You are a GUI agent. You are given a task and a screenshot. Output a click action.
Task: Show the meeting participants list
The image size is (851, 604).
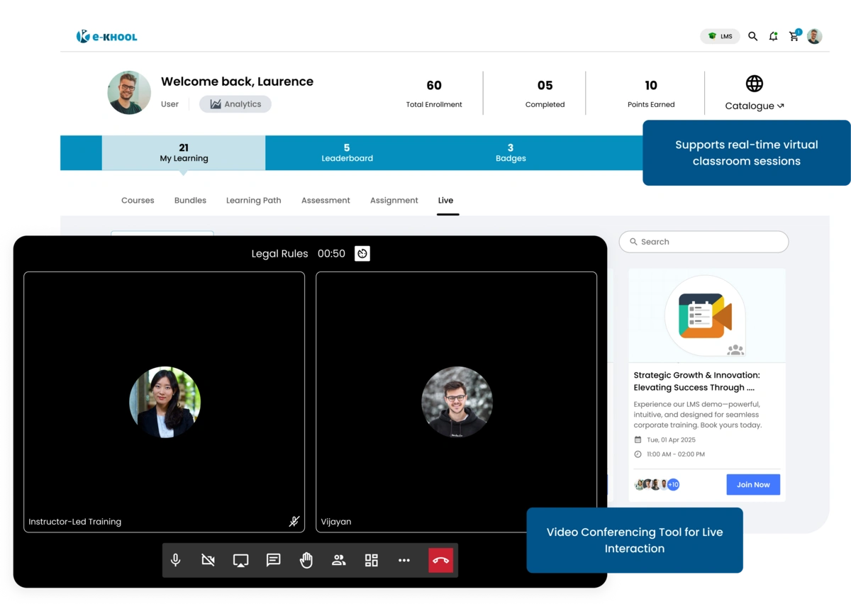pos(338,560)
